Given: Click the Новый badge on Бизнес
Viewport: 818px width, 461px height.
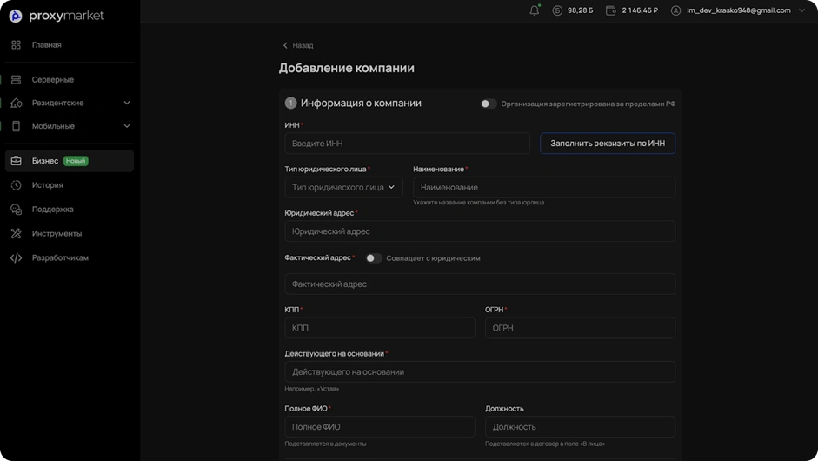Looking at the screenshot, I should pyautogui.click(x=76, y=161).
